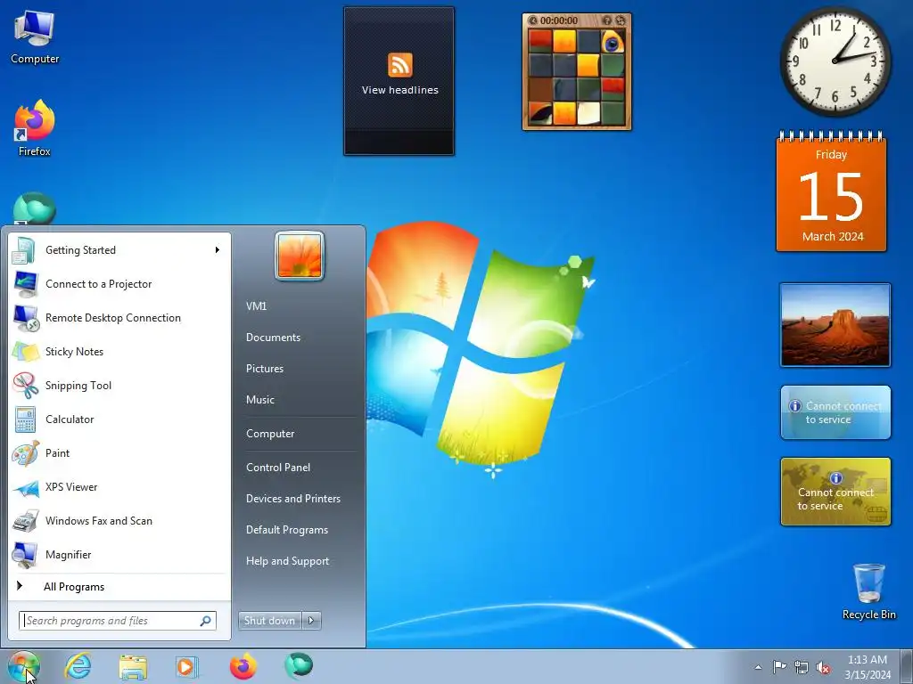Screen dimensions: 913x684
Task: Open Pictures from Start menu
Action: tap(265, 369)
